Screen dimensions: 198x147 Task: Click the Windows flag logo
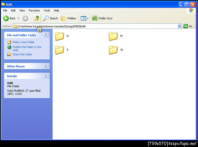191,11
